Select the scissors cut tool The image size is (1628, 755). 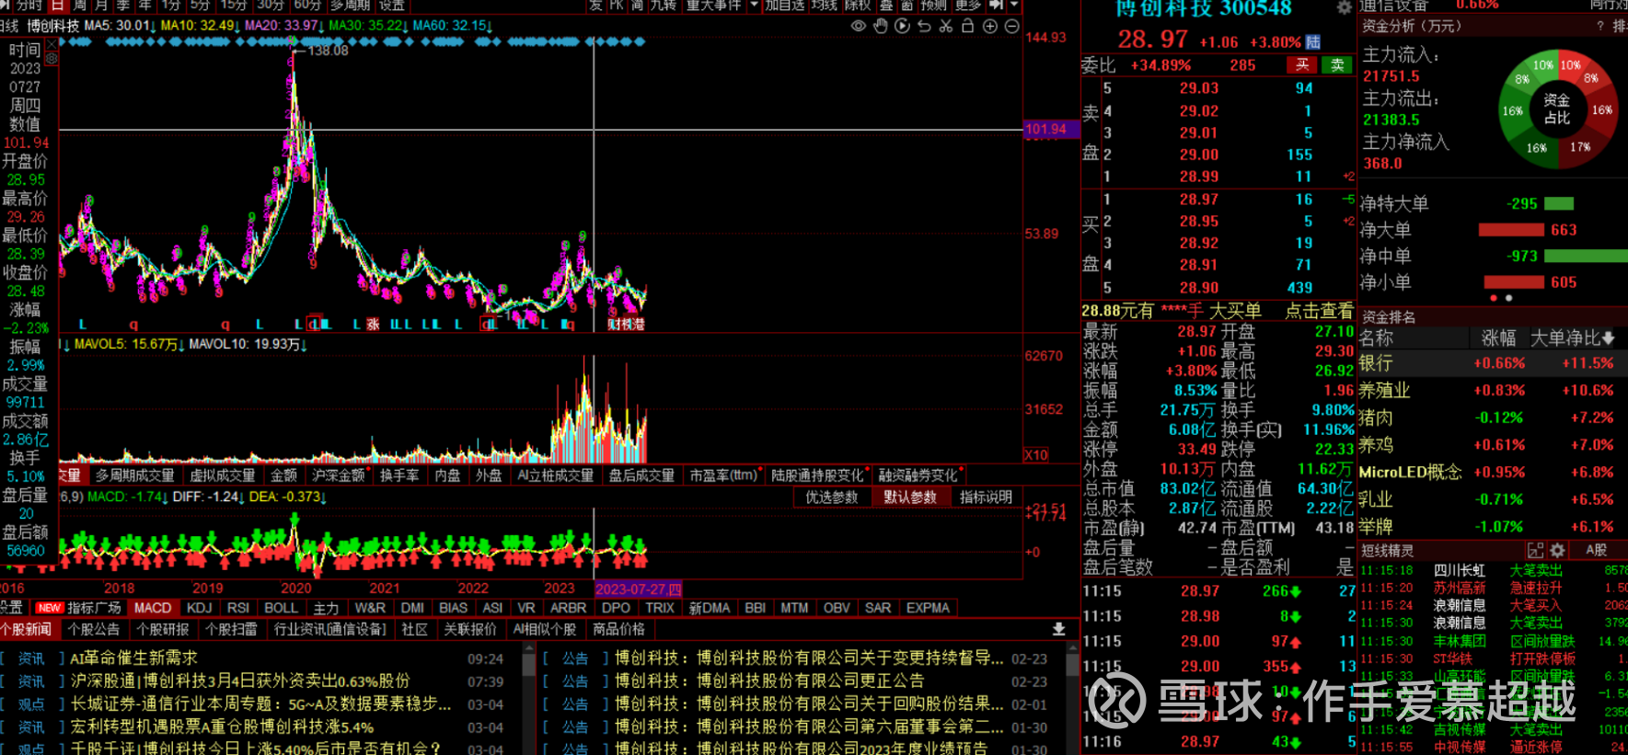(946, 26)
